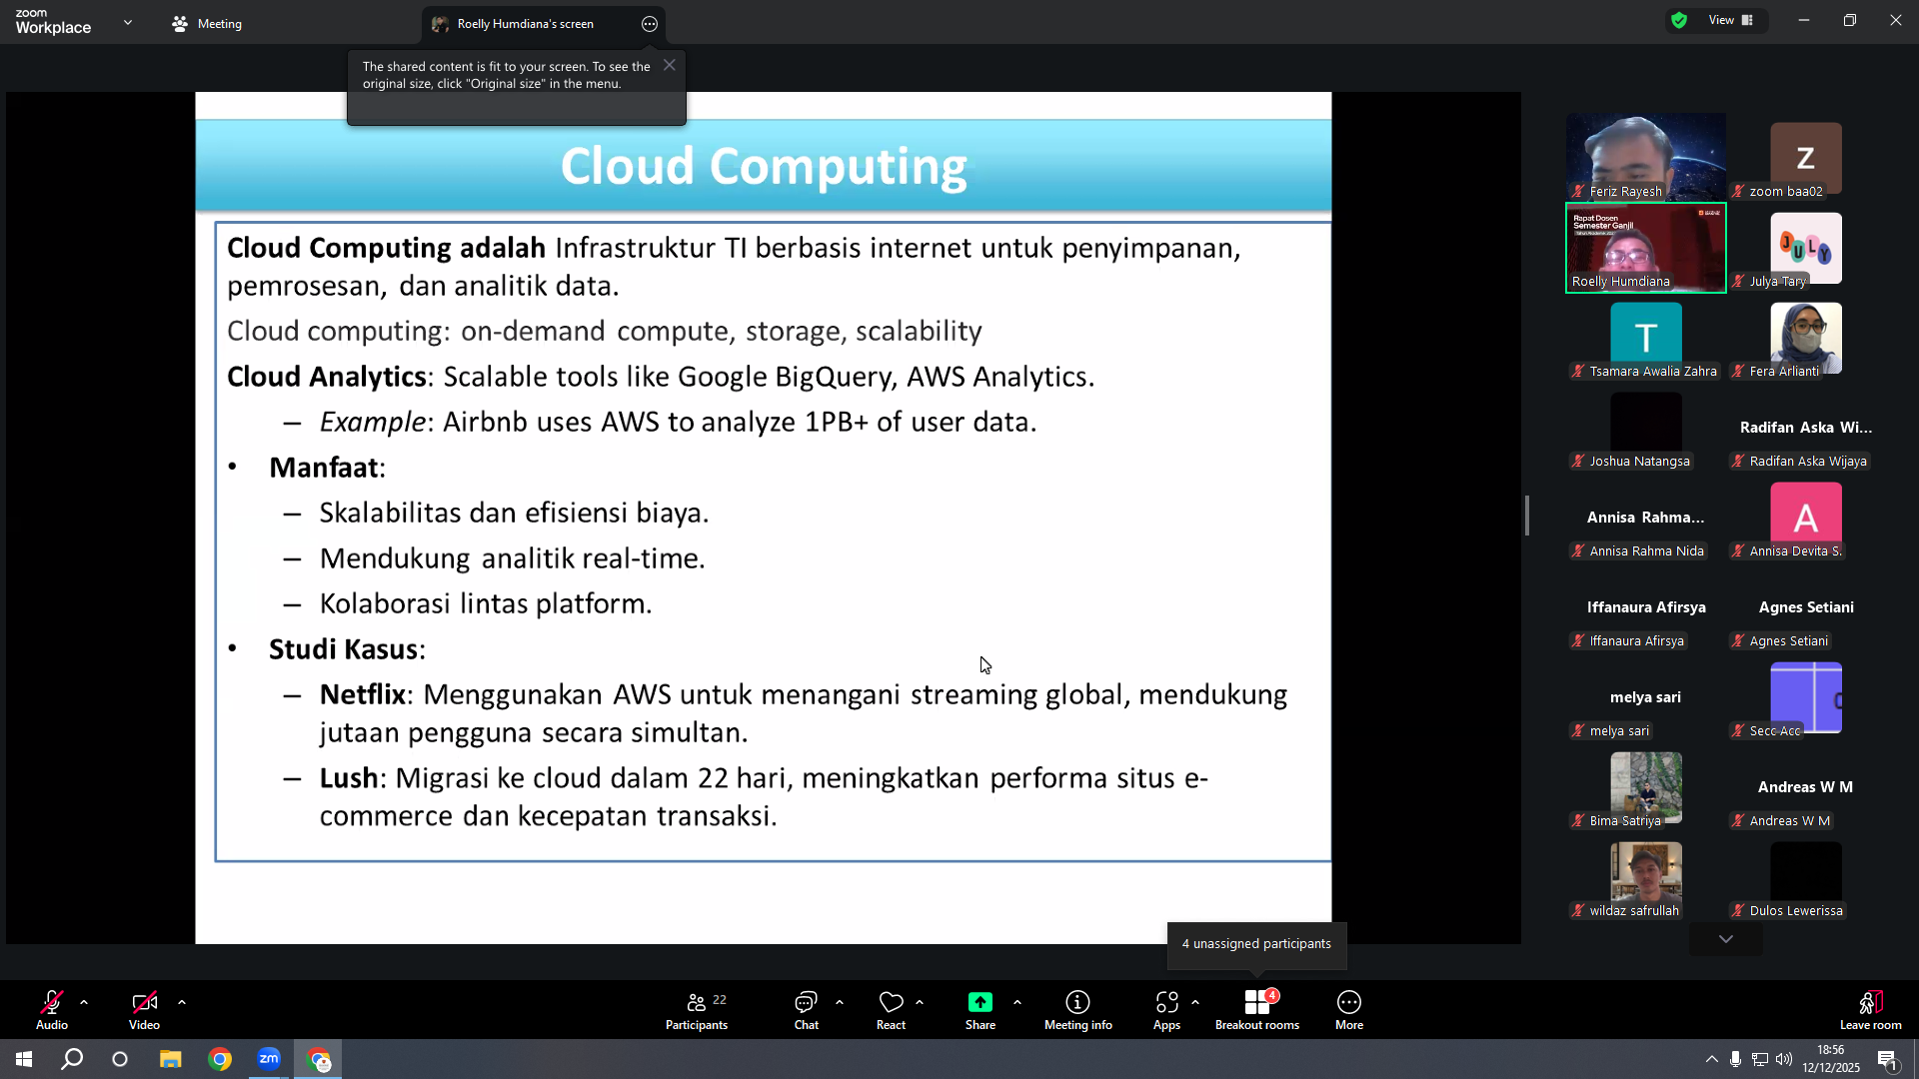Screen dimensions: 1919x1079
Task: Select Tsamara Awalia Zahra participant tile
Action: click(1646, 337)
